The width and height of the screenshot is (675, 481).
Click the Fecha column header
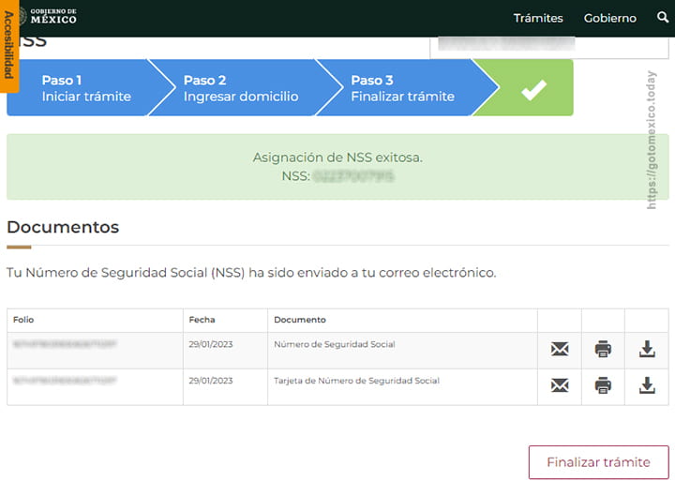(202, 320)
